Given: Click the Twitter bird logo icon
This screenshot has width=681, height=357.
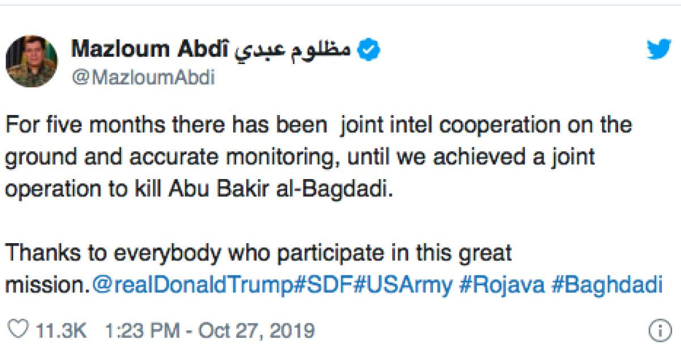Looking at the screenshot, I should 660,50.
